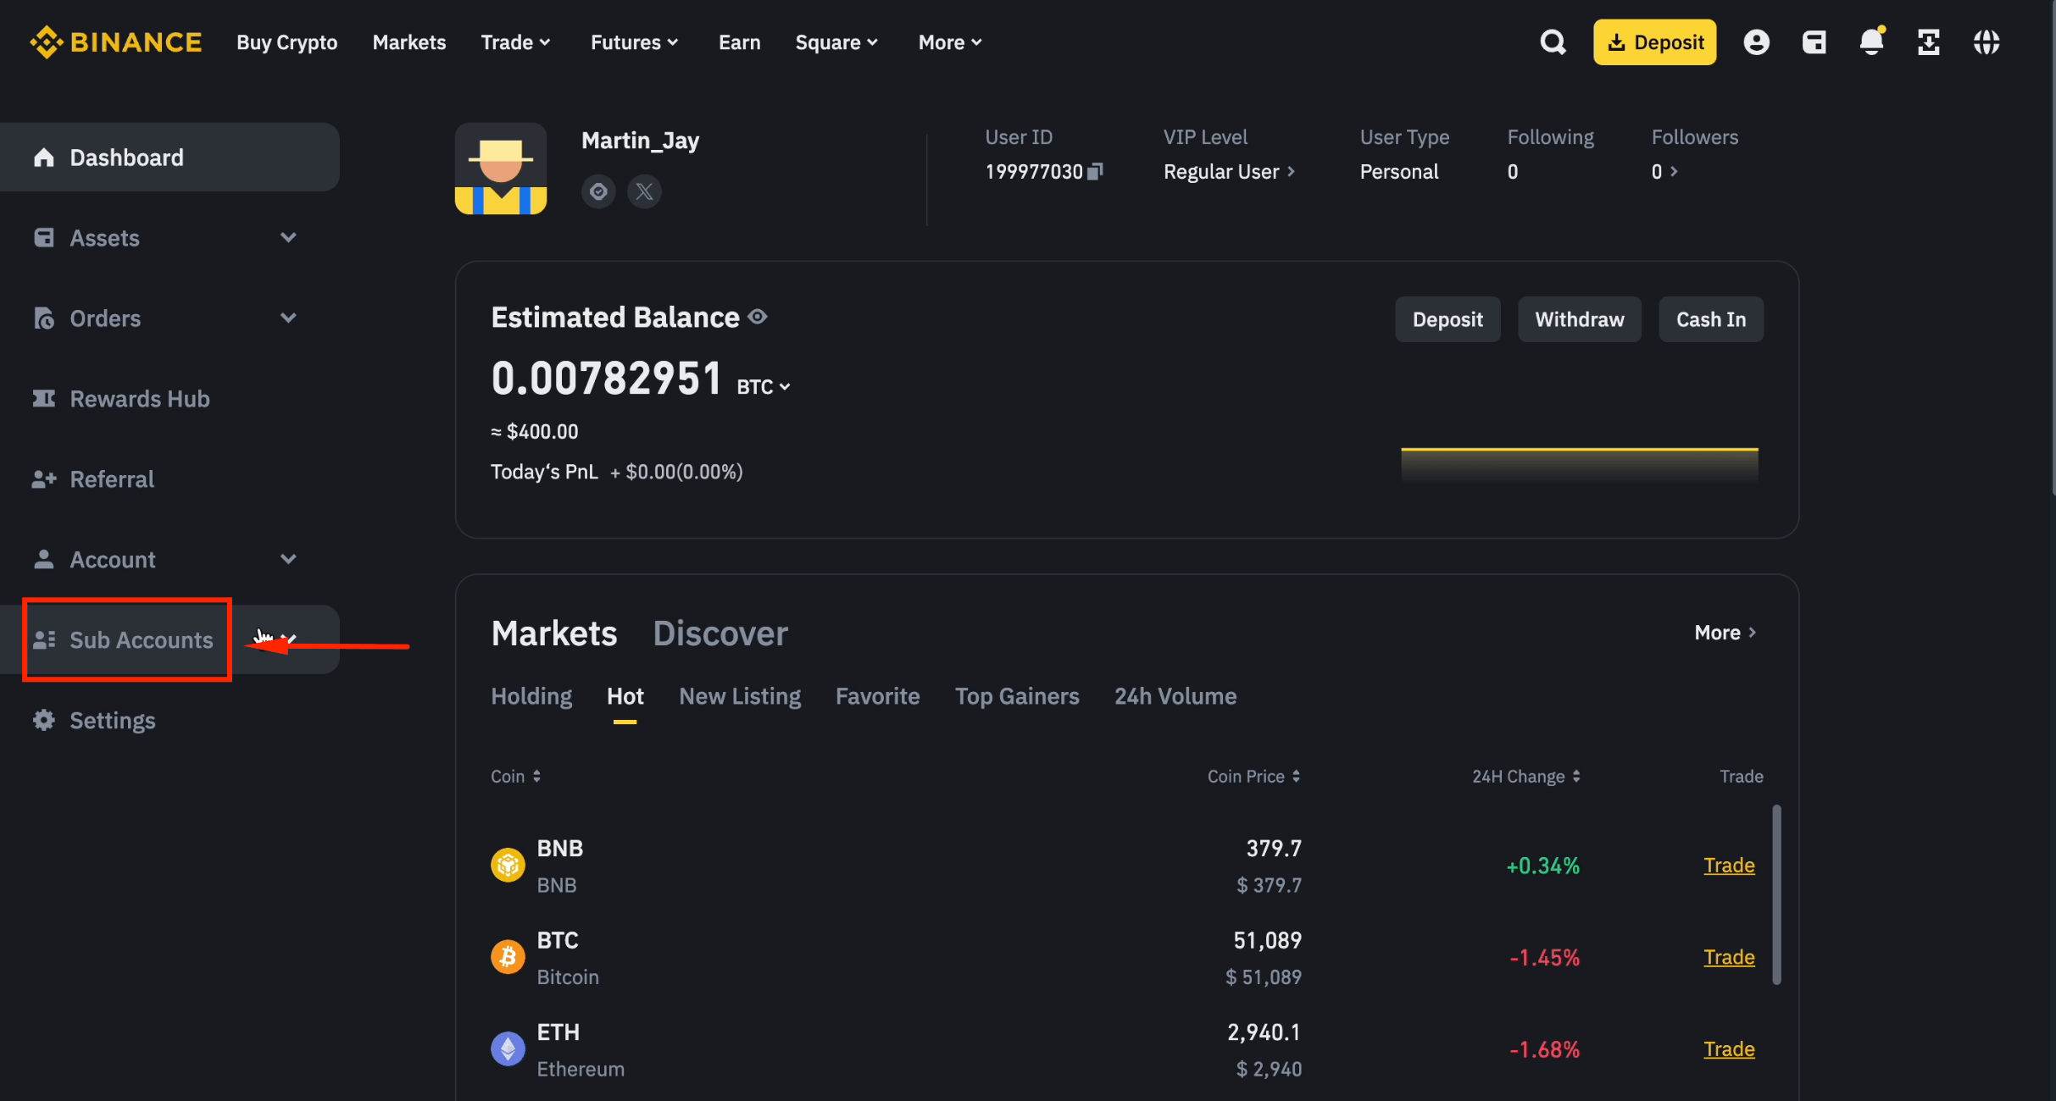This screenshot has width=2056, height=1101.
Task: Open the wallet icon in header
Action: (x=1814, y=42)
